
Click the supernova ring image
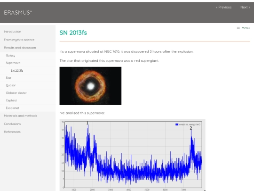[90, 86]
